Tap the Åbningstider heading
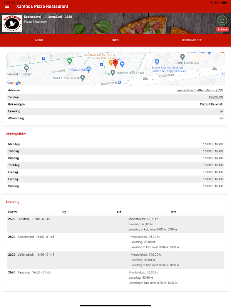Image resolution: width=231 pixels, height=308 pixels. [16, 134]
